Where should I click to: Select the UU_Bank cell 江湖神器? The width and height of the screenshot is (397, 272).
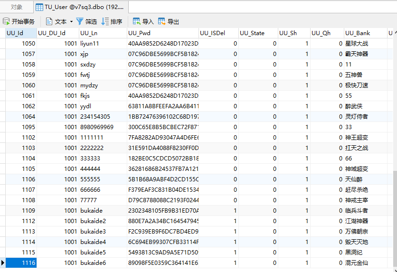366,221
